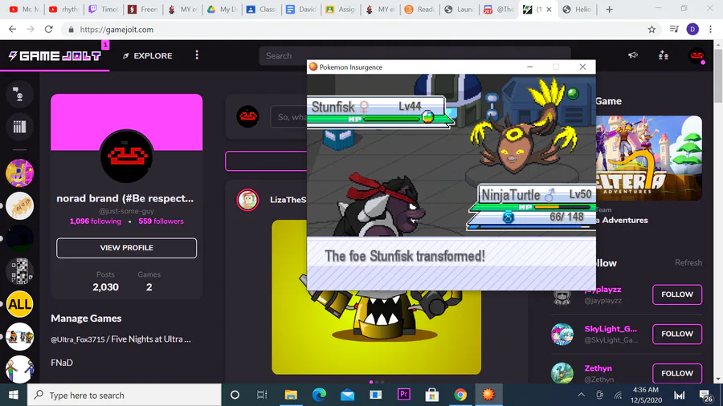Follow the Zethyn user
This screenshot has width=723, height=406.
coord(677,373)
